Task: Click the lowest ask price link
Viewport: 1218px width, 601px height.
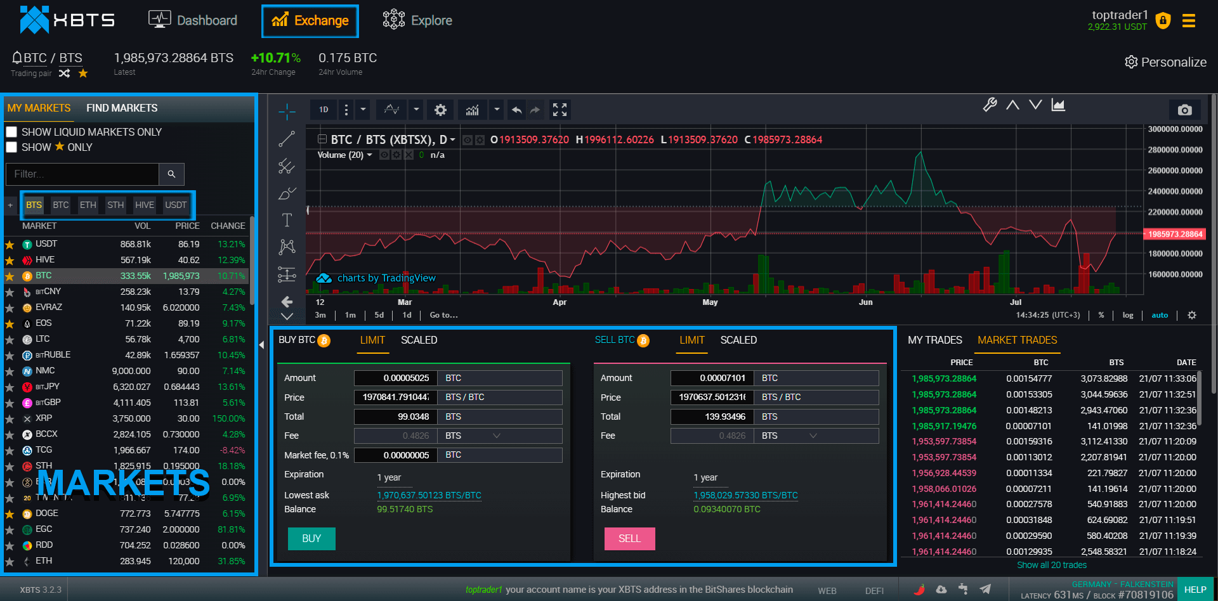Action: [429, 495]
